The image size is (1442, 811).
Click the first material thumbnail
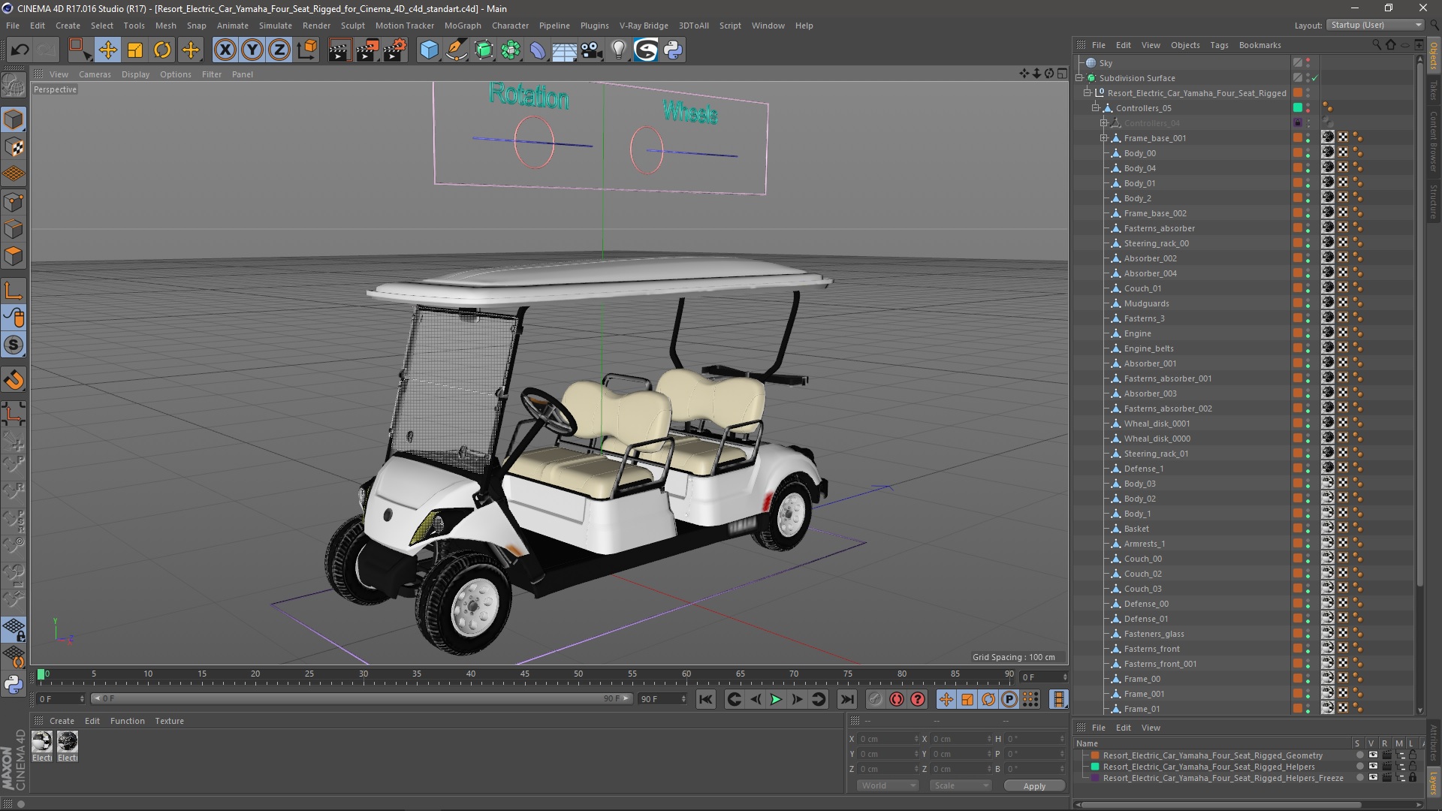tap(42, 741)
